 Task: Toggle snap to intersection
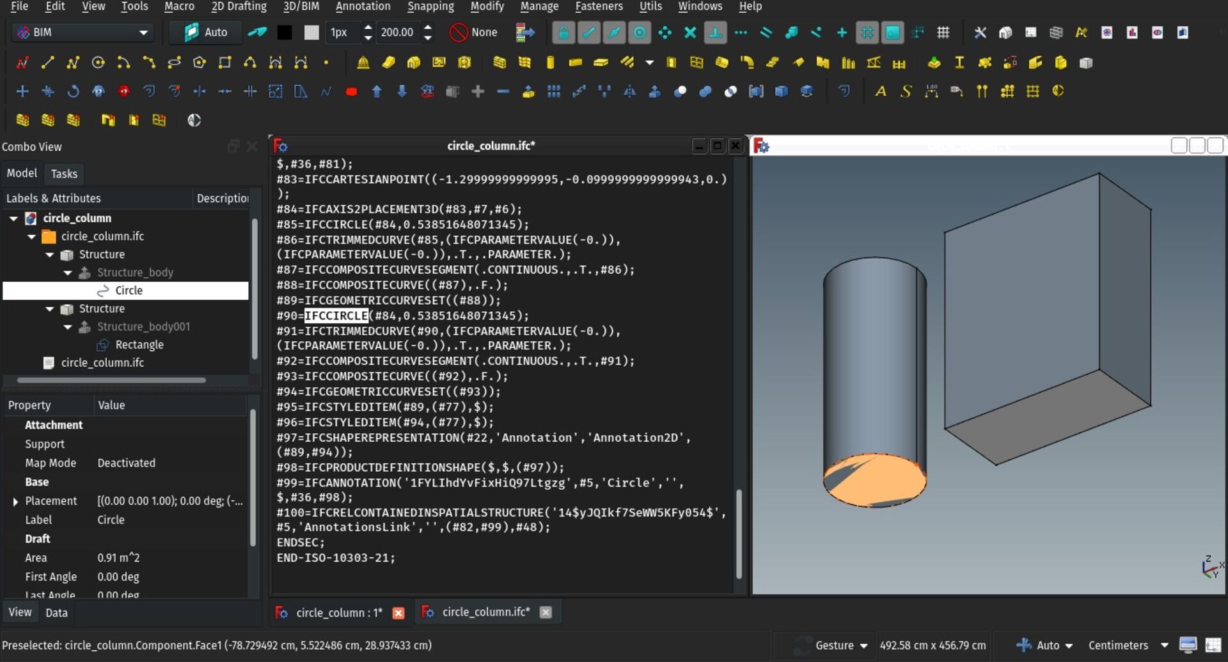click(x=690, y=32)
